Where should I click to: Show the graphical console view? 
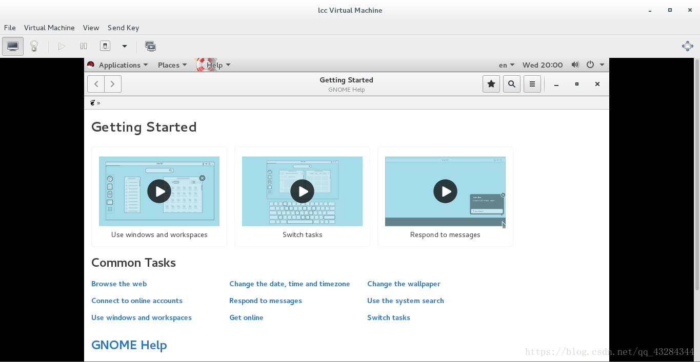[x=13, y=46]
